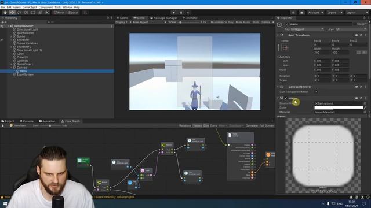Toggle Values in Flow Graph toolbar
This screenshot has height=208, width=371.
click(x=197, y=126)
